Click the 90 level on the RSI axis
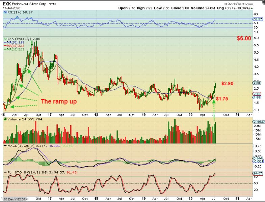This screenshot has width=265, height=202. (x=256, y=15)
